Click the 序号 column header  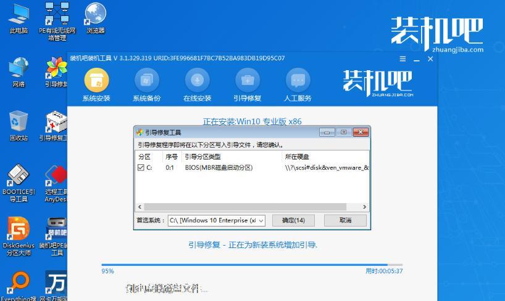[x=172, y=157]
